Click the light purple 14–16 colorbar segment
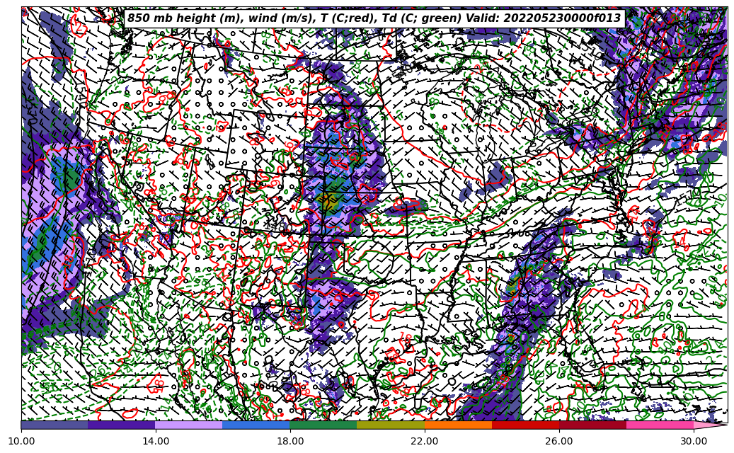Screen dimensions: 734x453 (189, 425)
